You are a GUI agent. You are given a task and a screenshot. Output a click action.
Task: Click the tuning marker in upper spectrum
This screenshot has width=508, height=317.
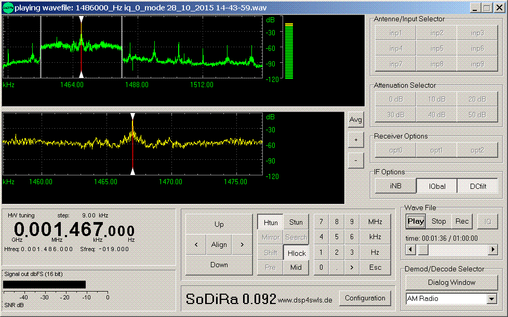pos(82,47)
